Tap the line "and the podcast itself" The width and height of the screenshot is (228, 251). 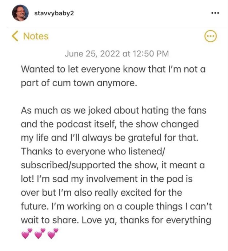pyautogui.click(x=110, y=124)
